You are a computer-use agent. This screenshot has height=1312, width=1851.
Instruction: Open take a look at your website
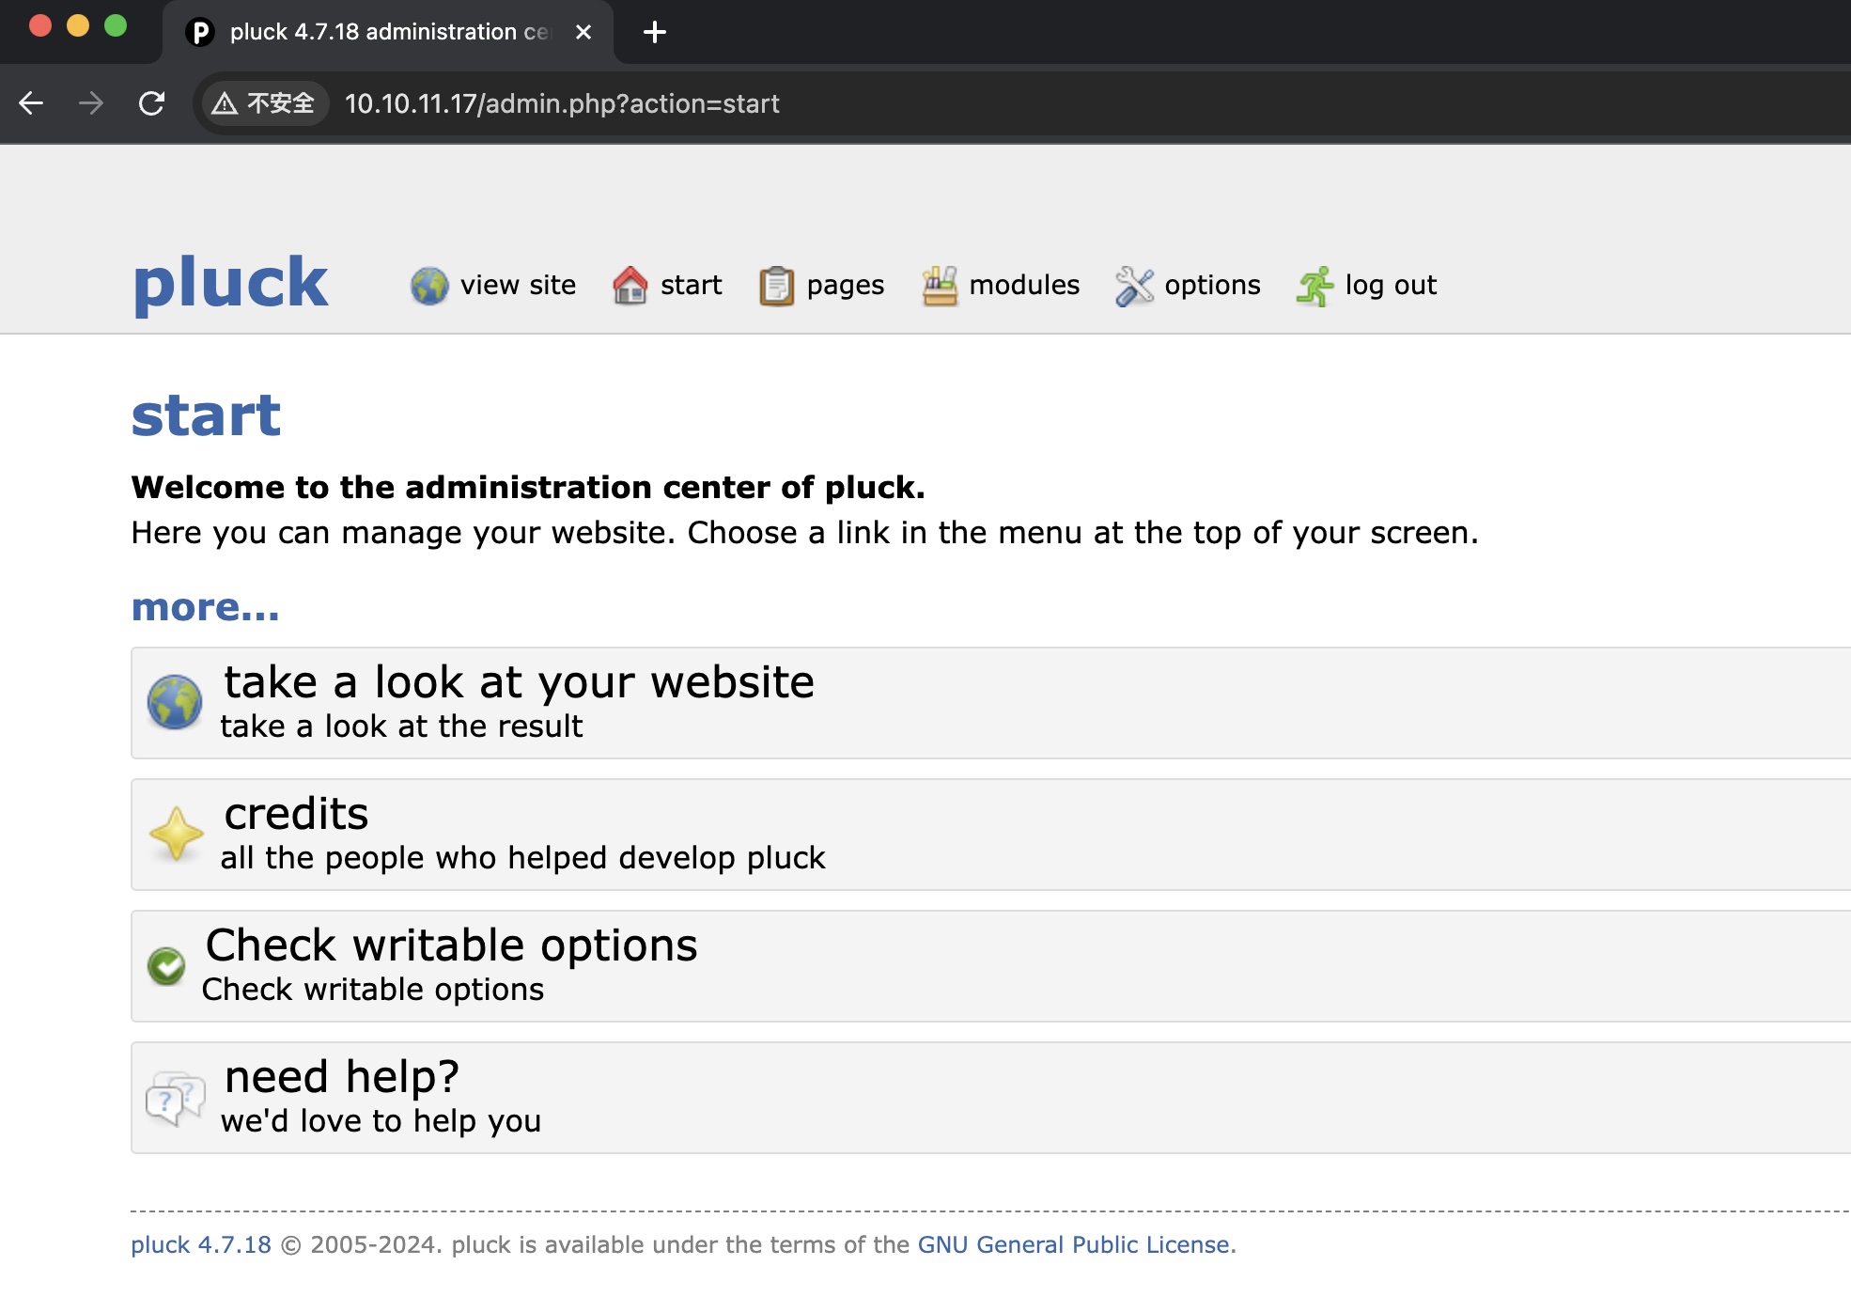point(519,682)
